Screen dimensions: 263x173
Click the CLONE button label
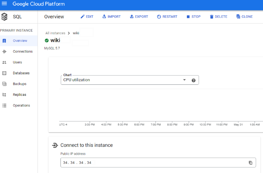[247, 17]
